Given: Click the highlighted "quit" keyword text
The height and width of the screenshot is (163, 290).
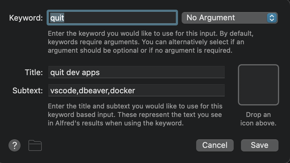Looking at the screenshot, I should (57, 18).
